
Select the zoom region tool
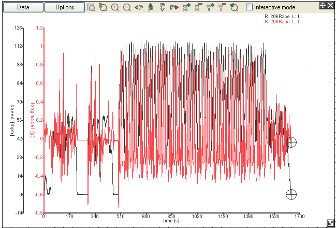click(103, 7)
